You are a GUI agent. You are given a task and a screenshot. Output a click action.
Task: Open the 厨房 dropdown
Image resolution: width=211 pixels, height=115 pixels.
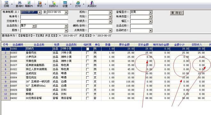point(66,30)
